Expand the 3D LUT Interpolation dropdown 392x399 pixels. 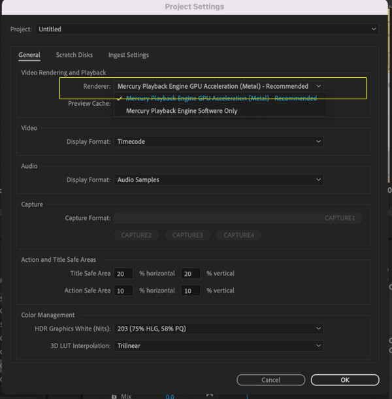(x=219, y=345)
